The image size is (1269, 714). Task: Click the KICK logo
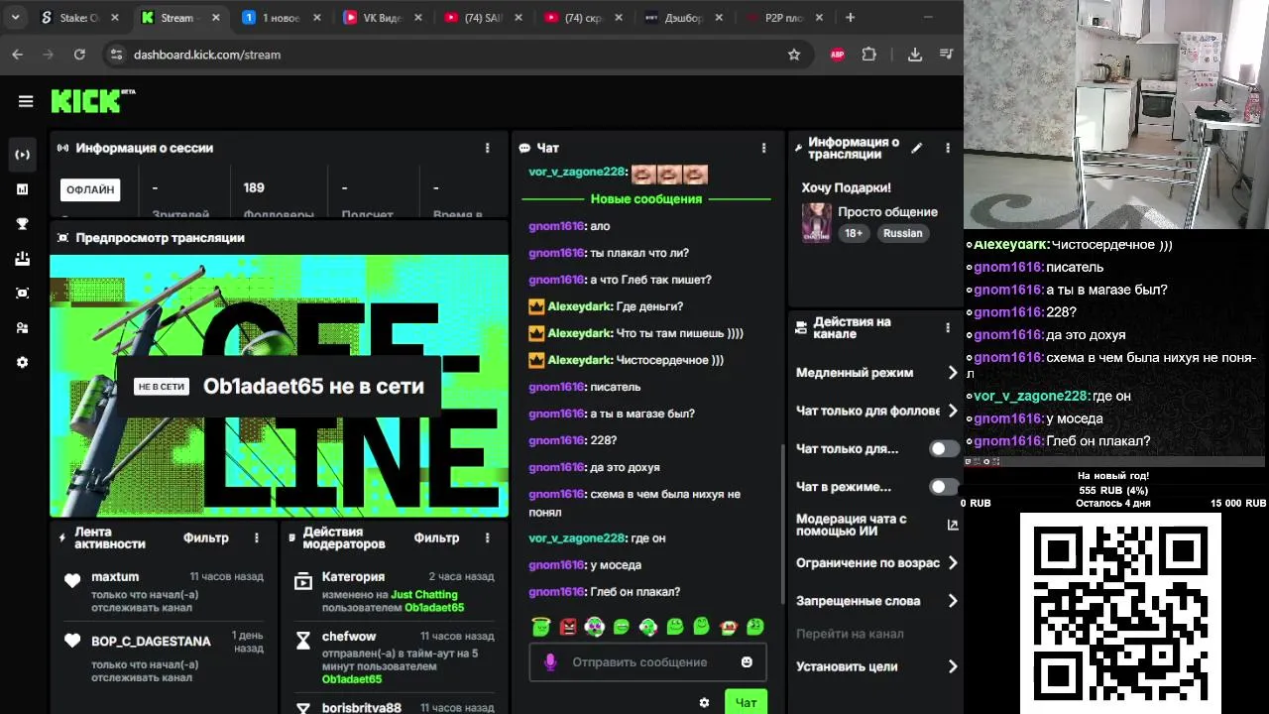tap(92, 101)
